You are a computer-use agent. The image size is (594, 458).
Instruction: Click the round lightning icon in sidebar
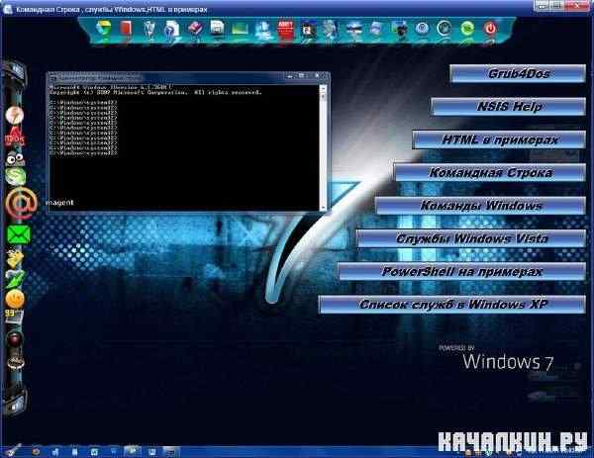(x=15, y=115)
